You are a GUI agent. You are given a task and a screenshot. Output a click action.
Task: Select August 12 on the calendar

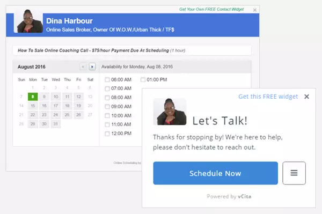click(79, 97)
